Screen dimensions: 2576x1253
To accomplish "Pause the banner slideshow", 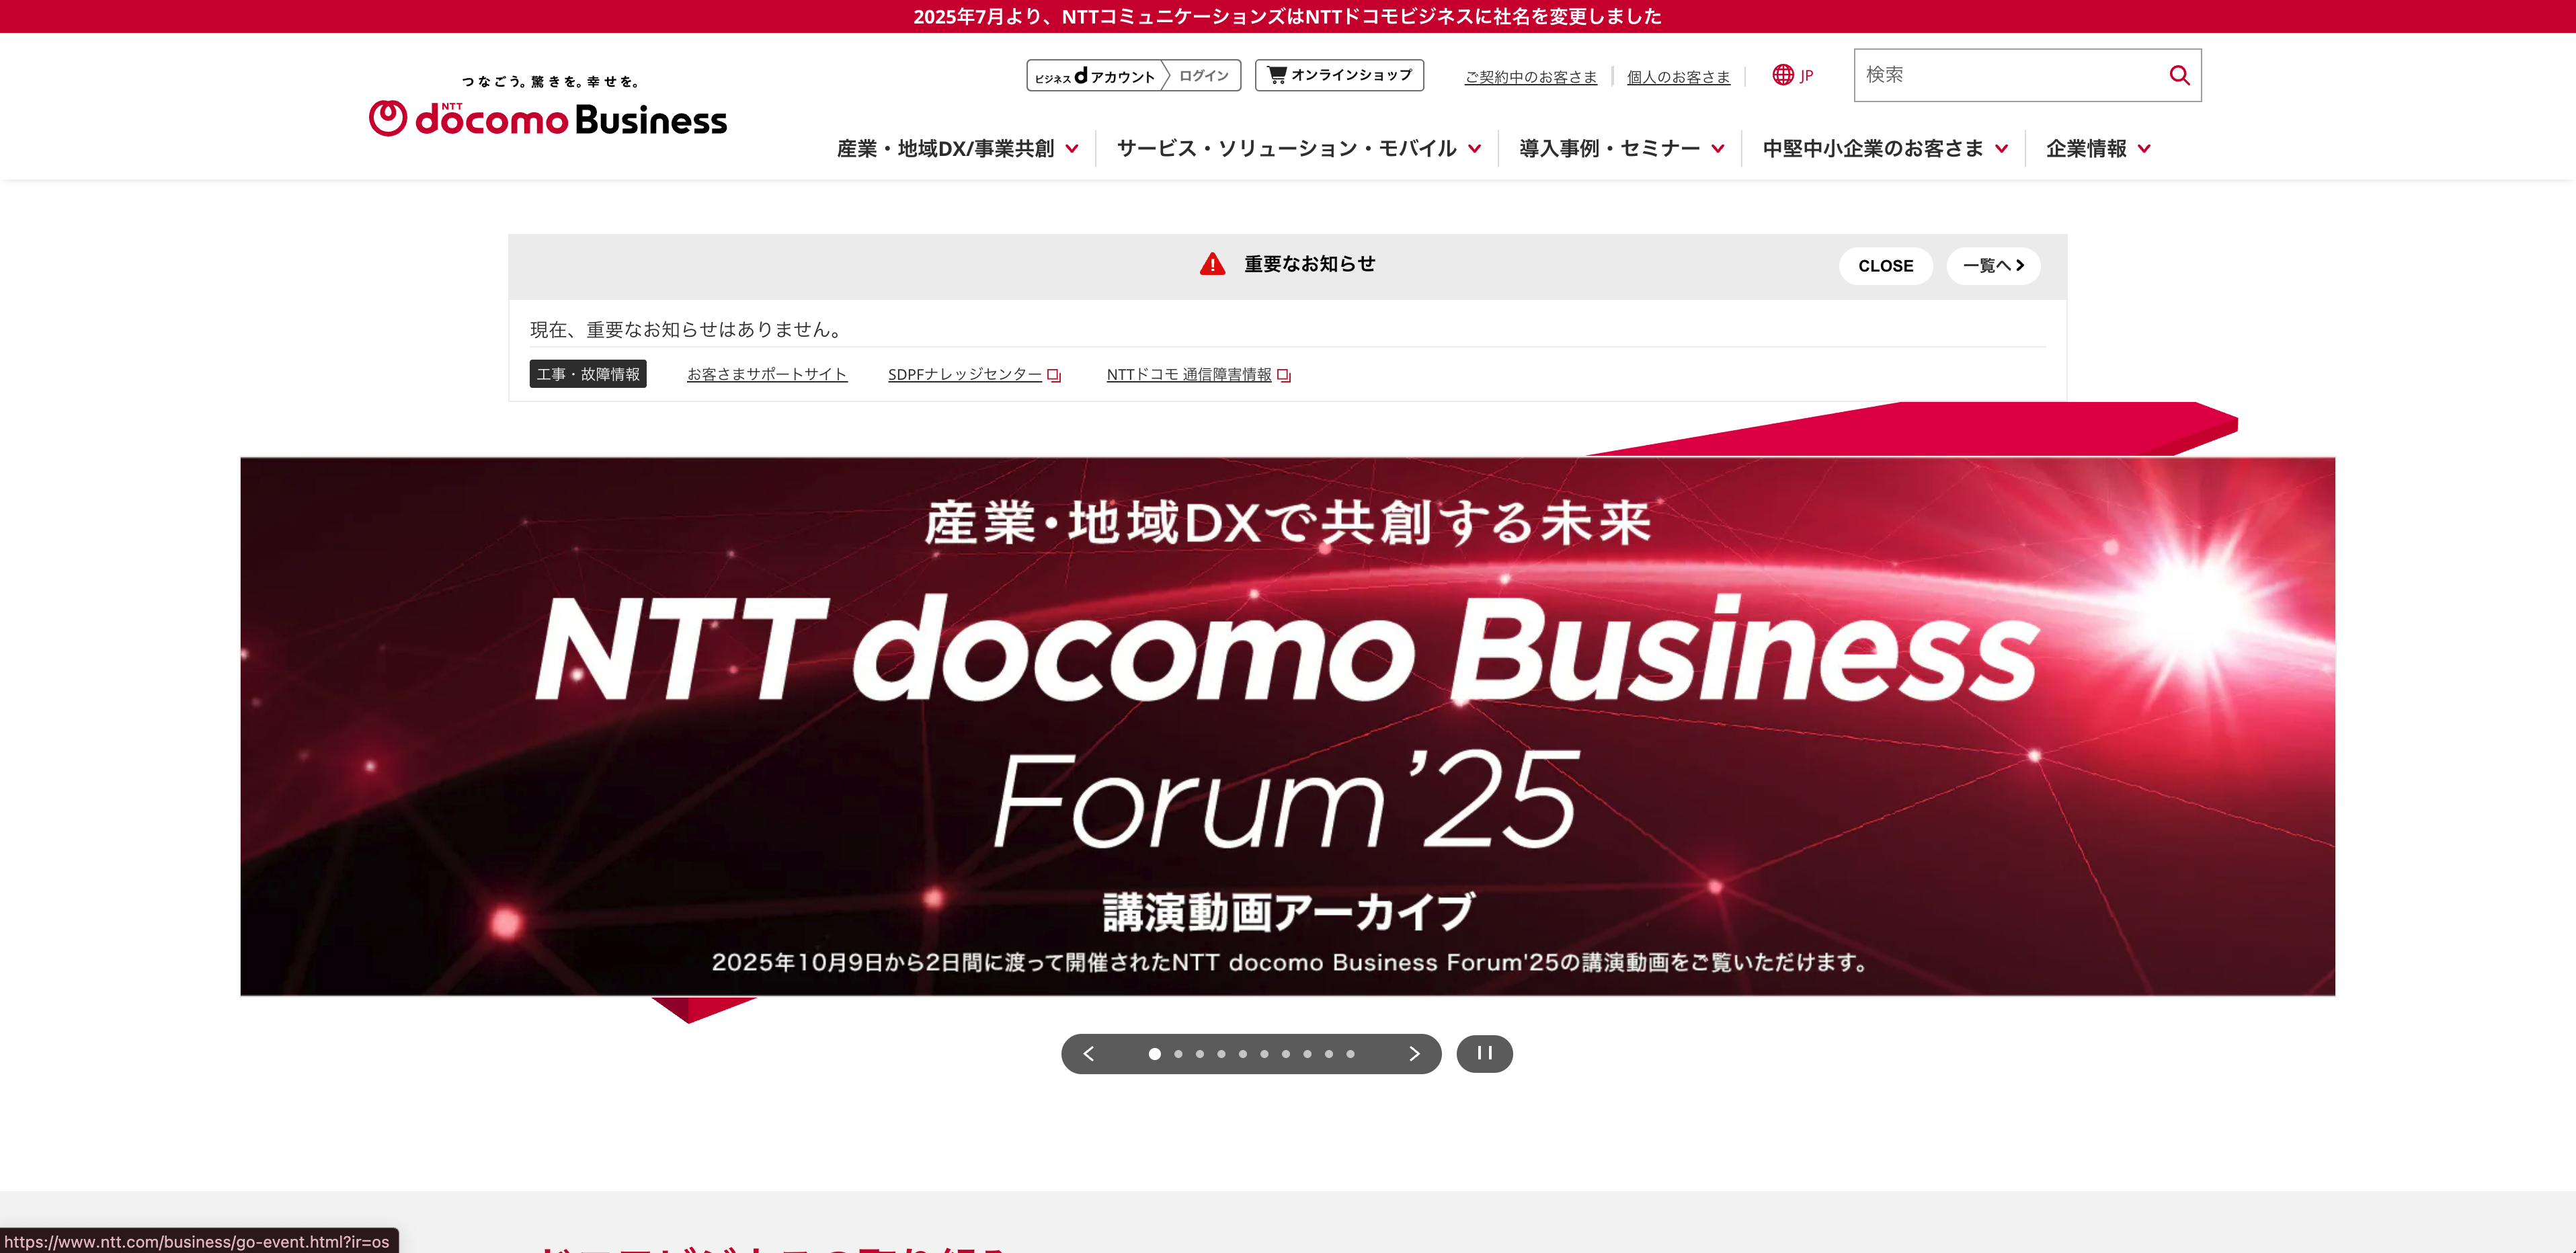I will pos(1484,1053).
